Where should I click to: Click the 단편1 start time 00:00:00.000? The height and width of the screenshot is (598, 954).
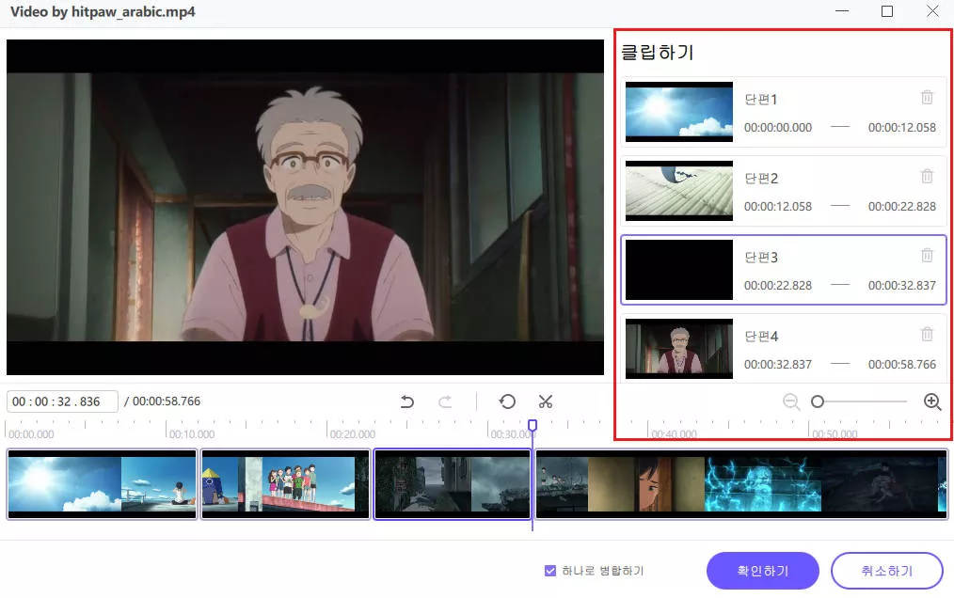pos(777,128)
